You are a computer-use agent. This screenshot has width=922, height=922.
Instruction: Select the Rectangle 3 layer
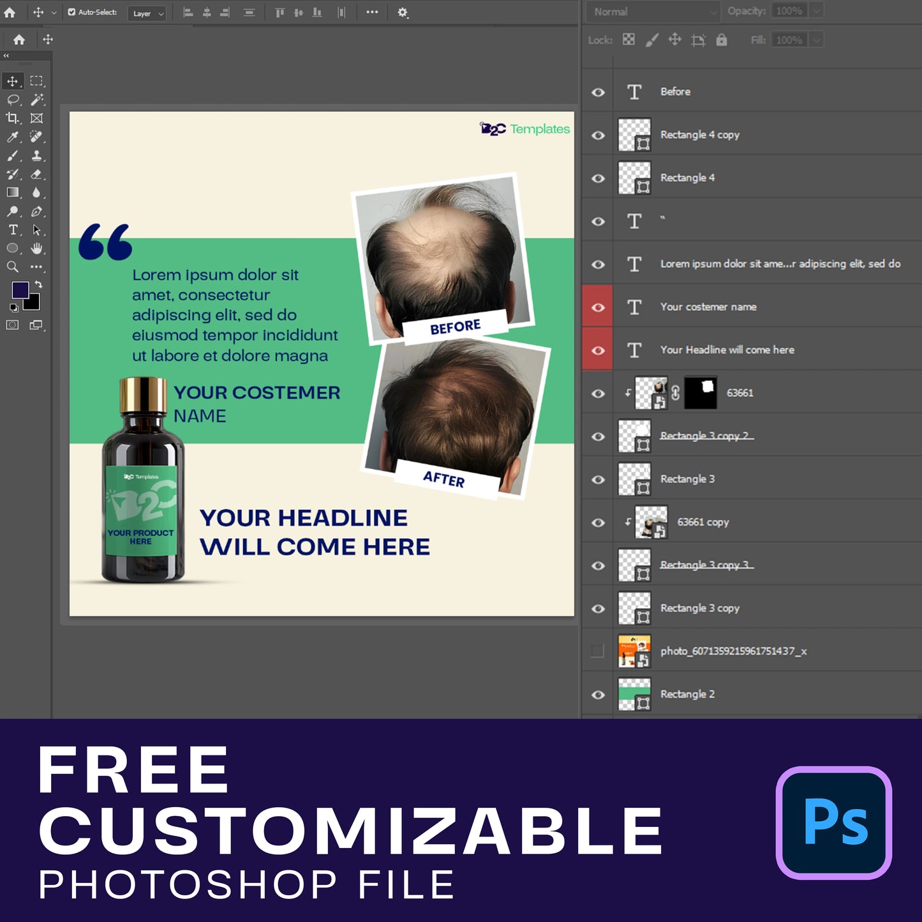(687, 479)
